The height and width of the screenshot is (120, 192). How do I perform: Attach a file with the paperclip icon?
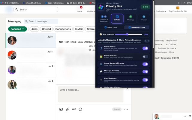pyautogui.click(x=67, y=109)
